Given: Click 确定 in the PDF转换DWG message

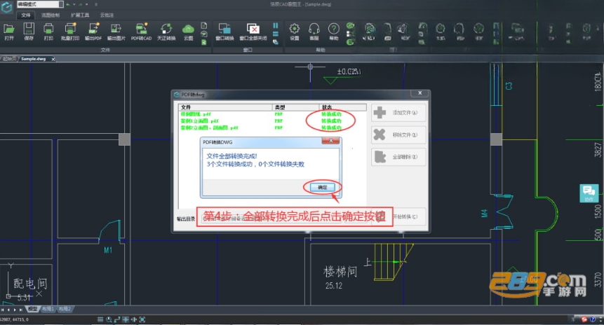Looking at the screenshot, I should click(x=323, y=187).
